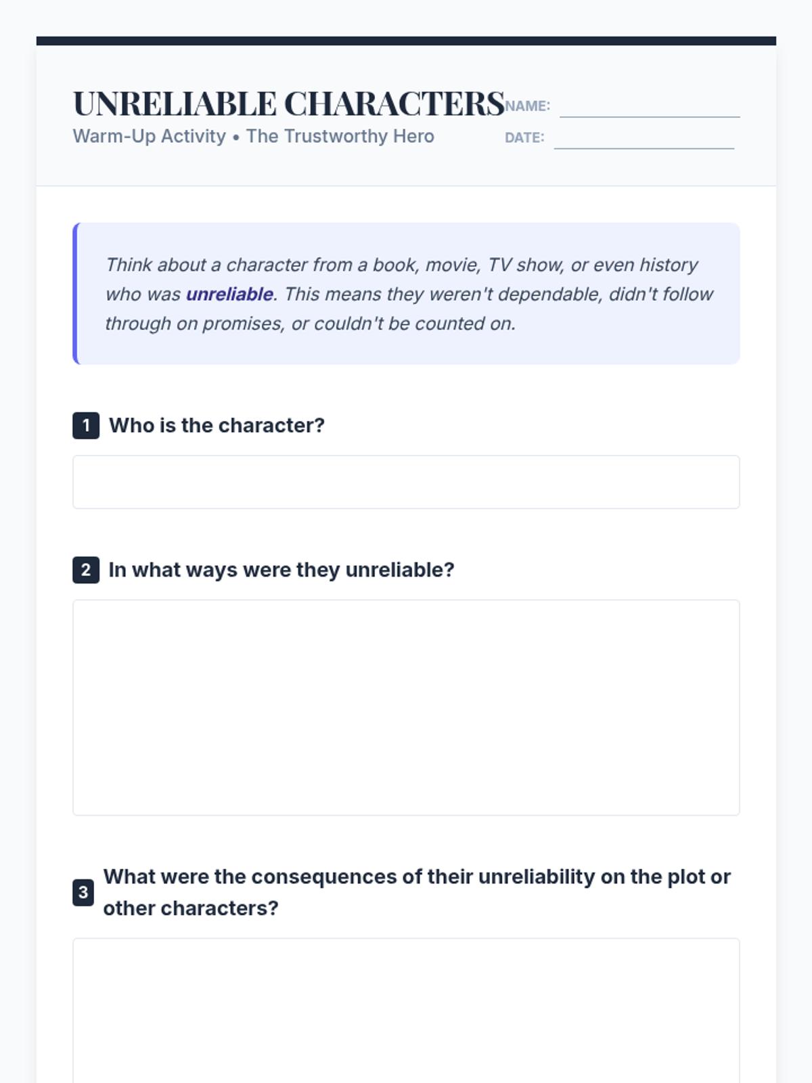Focus the consequences of unreliability answer box
This screenshot has height=1083, width=812.
406,1009
